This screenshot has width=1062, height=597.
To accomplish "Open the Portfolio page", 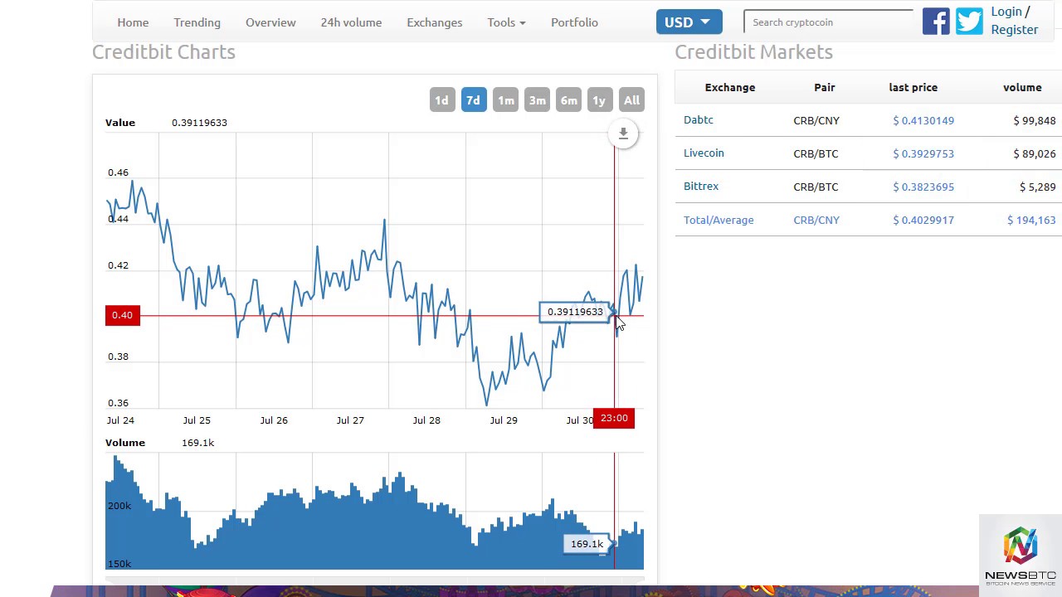I will point(574,22).
